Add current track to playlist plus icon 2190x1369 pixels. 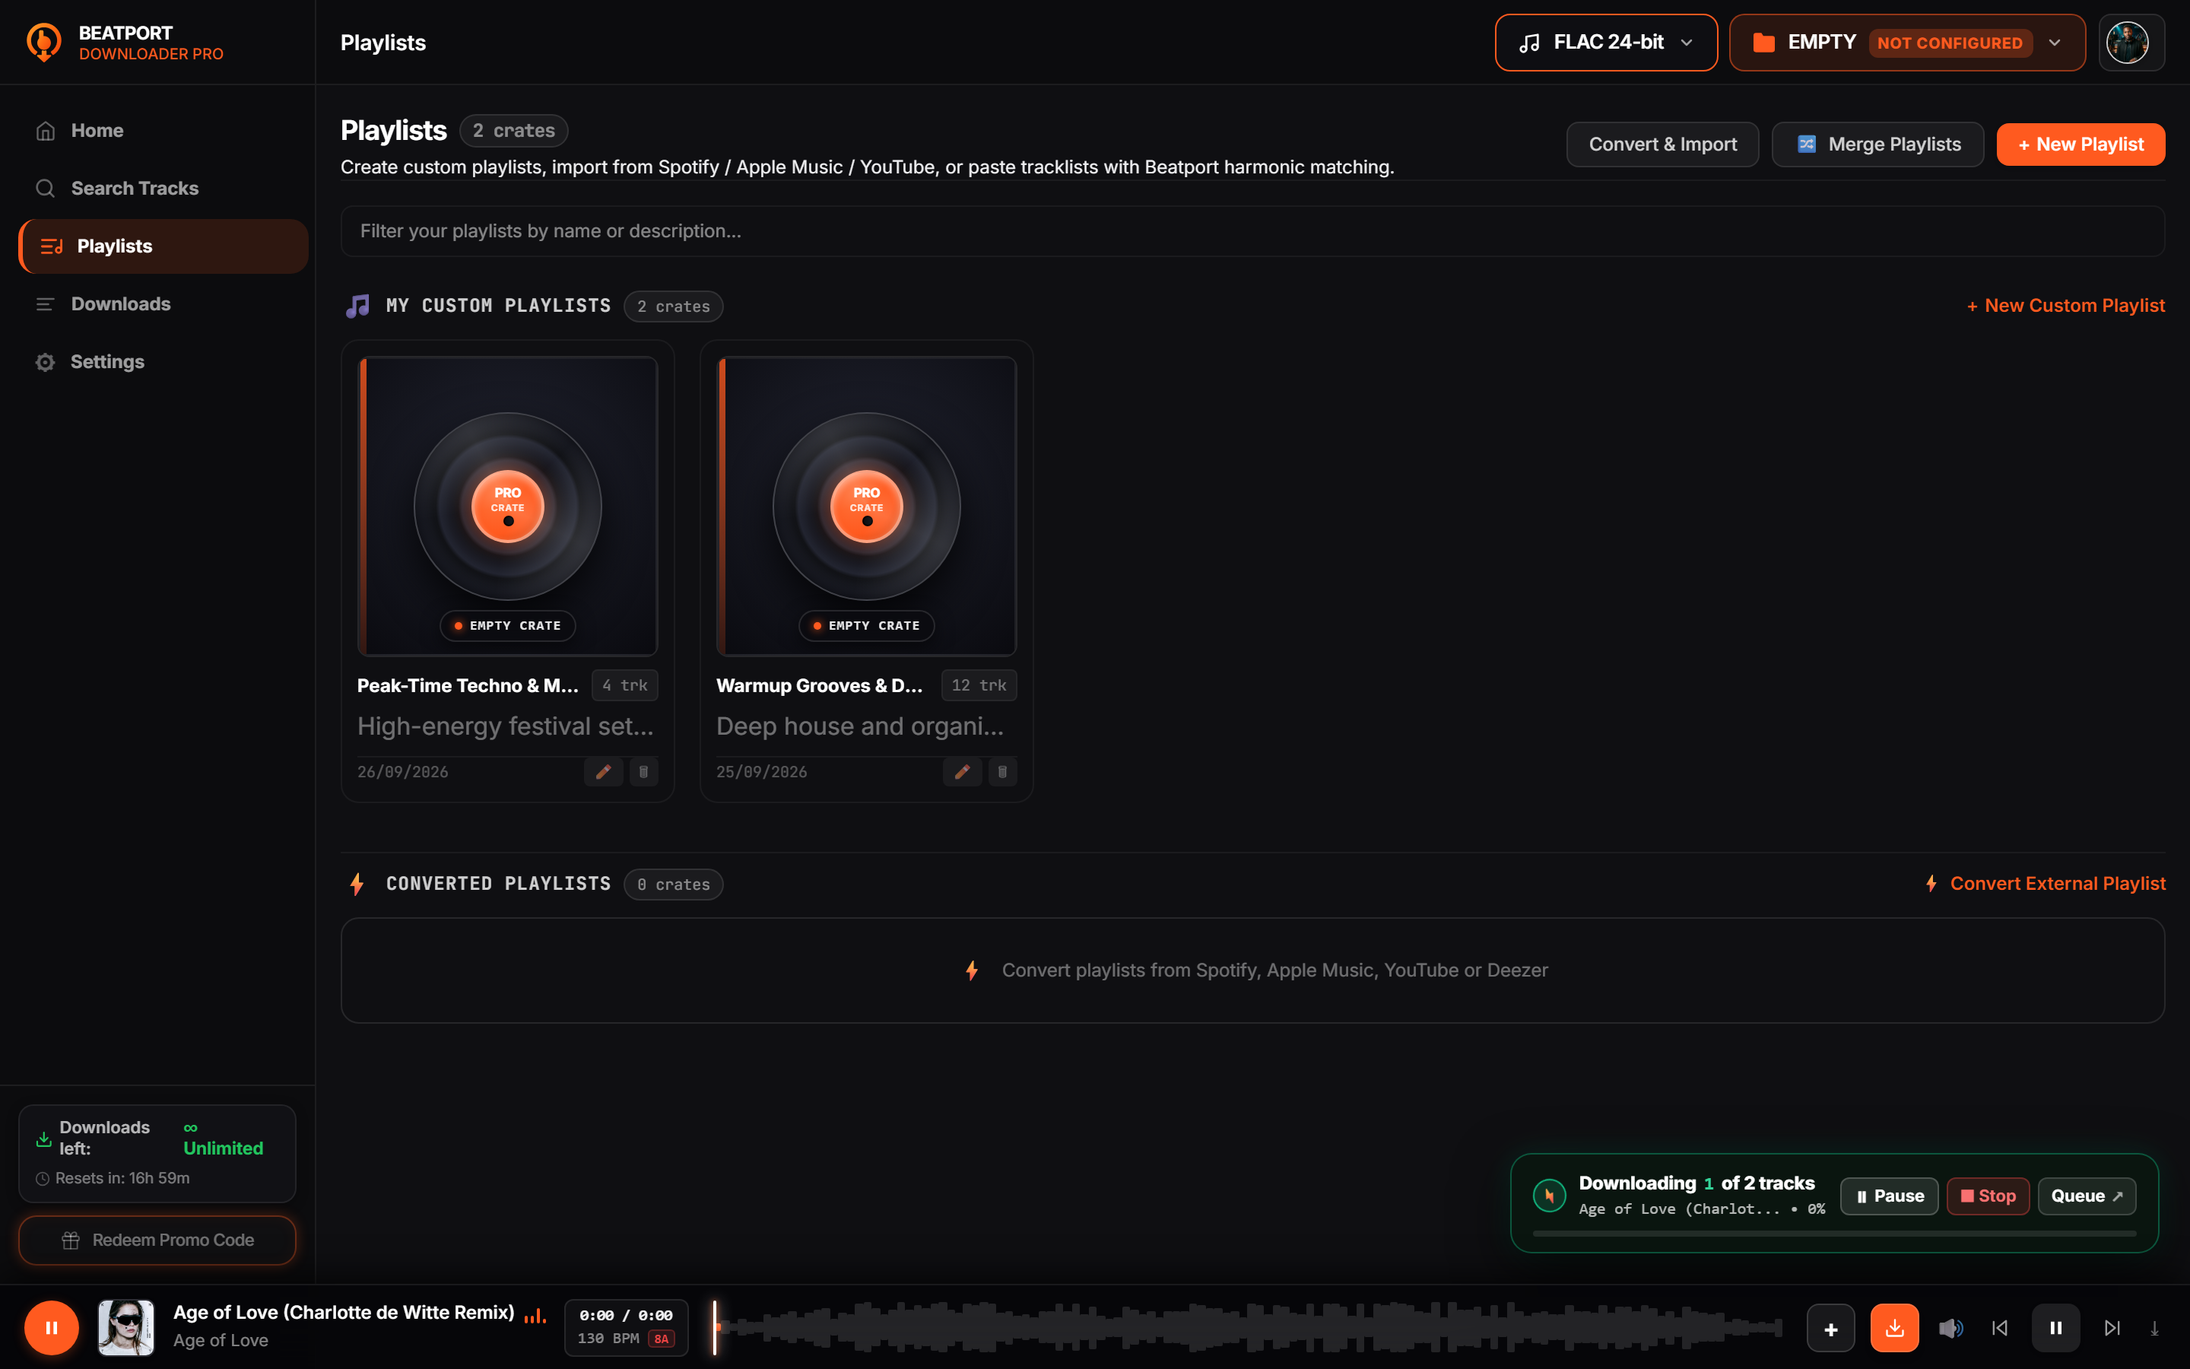tap(1831, 1328)
